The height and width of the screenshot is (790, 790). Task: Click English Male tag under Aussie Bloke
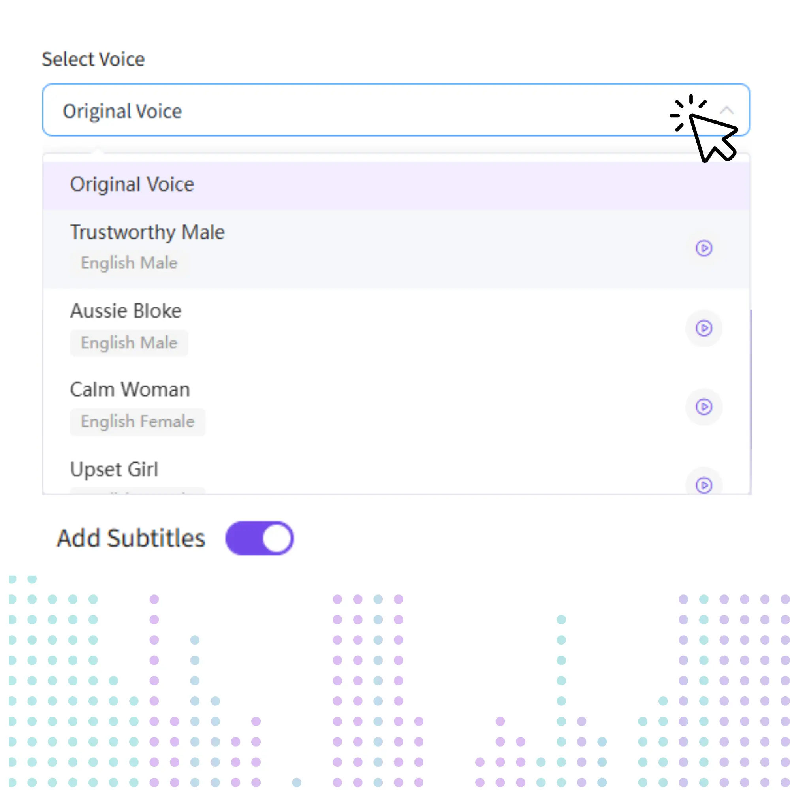129,342
